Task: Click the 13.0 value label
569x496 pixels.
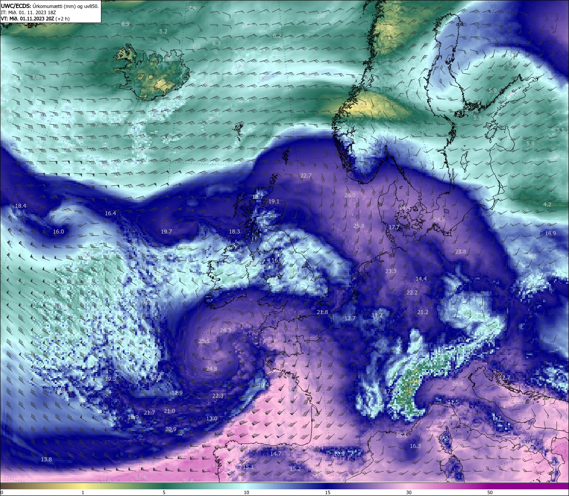Action: pos(212,419)
